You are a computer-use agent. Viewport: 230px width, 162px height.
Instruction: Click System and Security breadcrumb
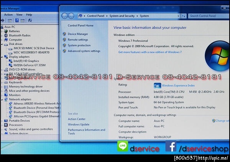click(122, 16)
